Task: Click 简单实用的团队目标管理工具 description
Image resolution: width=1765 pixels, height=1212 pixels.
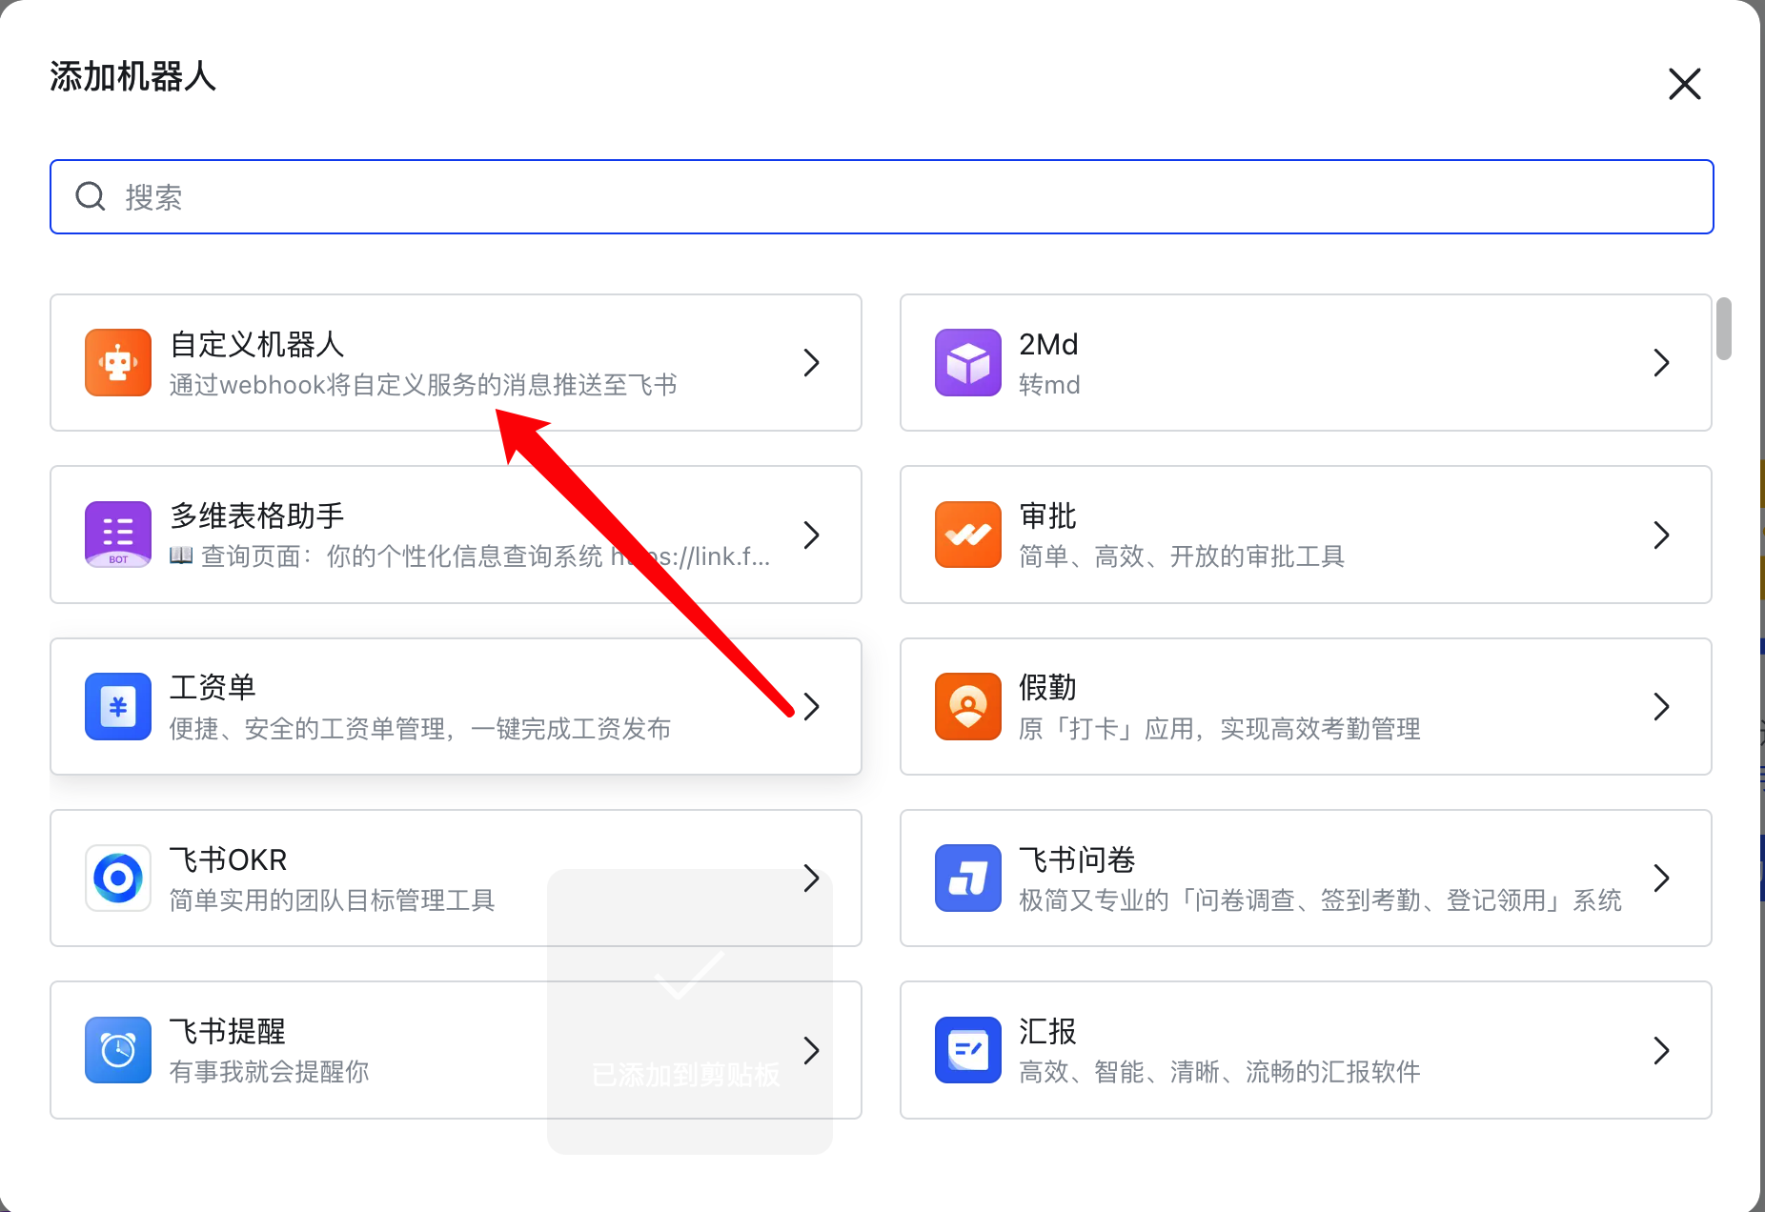Action: [x=332, y=900]
